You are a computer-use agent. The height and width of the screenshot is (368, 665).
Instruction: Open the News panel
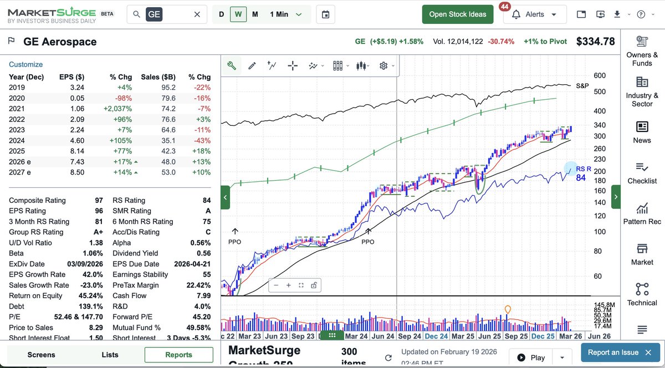tap(642, 132)
